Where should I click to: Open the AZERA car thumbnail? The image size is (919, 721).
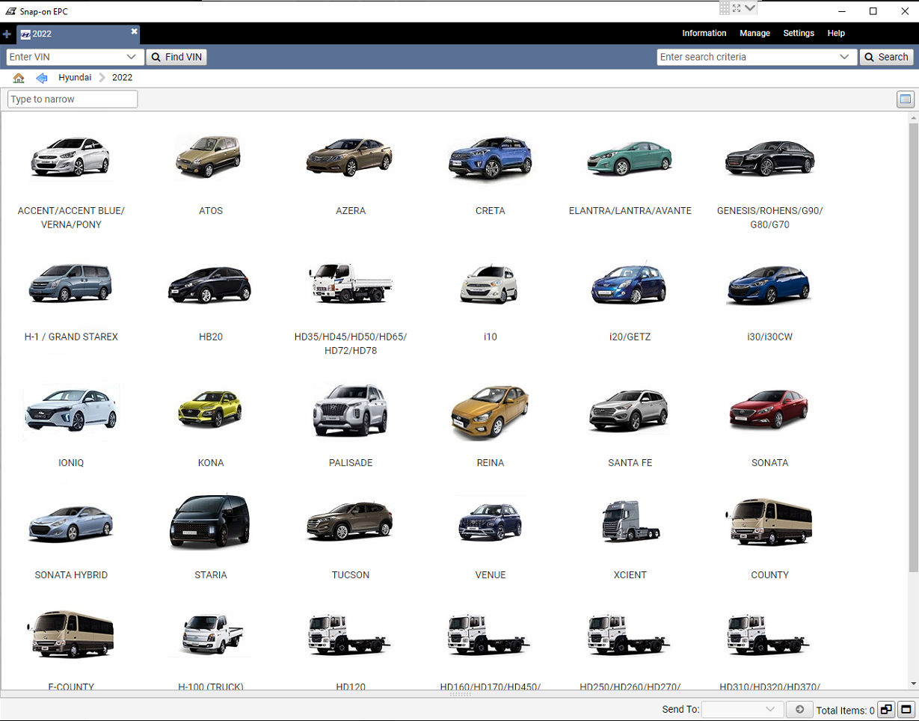coord(350,158)
